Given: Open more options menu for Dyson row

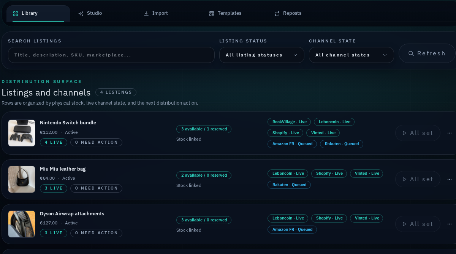Looking at the screenshot, I should pyautogui.click(x=450, y=224).
